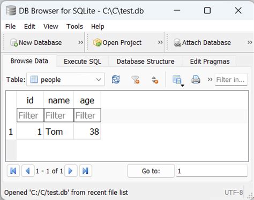Expand overflow chevron after Attach Database

[x=250, y=42]
